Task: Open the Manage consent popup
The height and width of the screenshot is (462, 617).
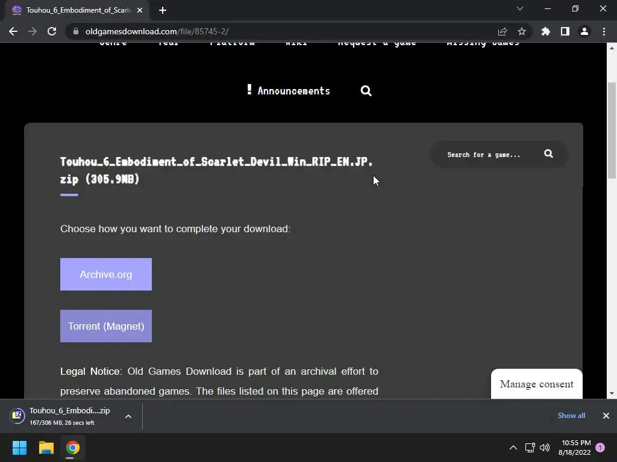Action: tap(537, 384)
